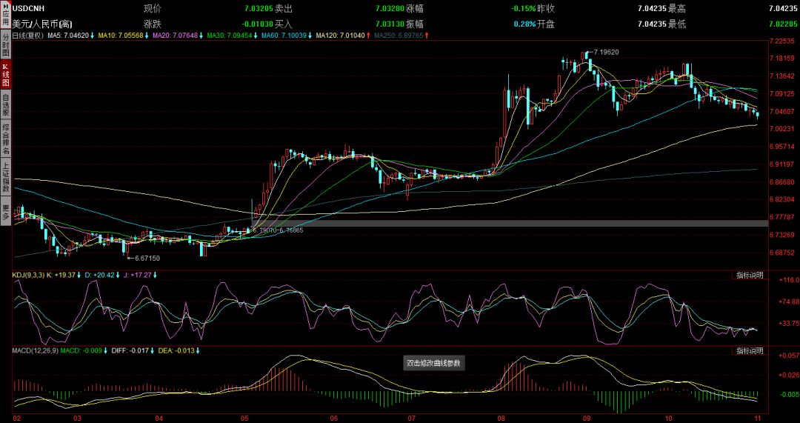This screenshot has width=800, height=423.
Task: Click the KDJ(9,3,3) indicator title
Action: 28,275
